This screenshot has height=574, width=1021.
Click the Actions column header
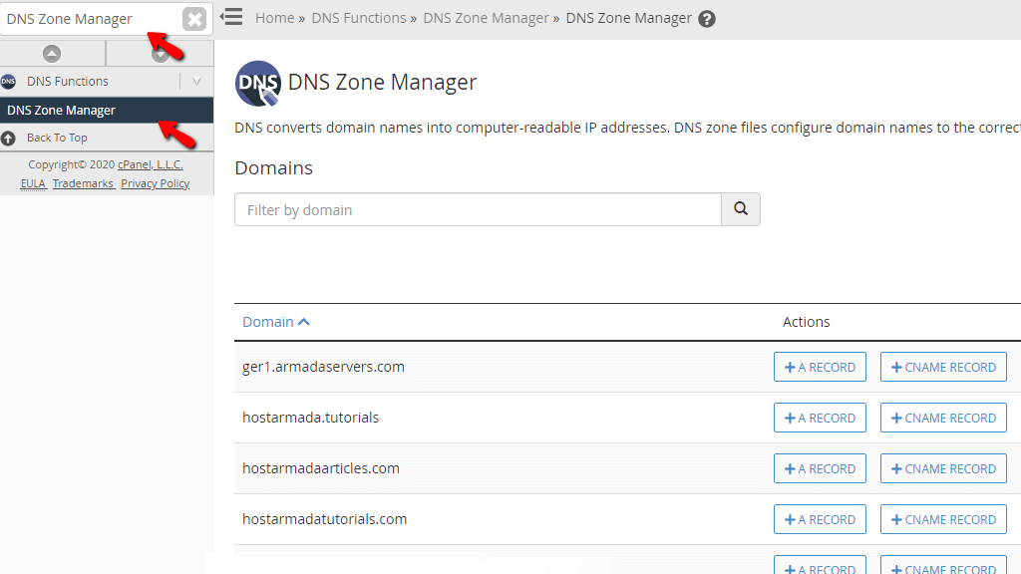click(806, 322)
